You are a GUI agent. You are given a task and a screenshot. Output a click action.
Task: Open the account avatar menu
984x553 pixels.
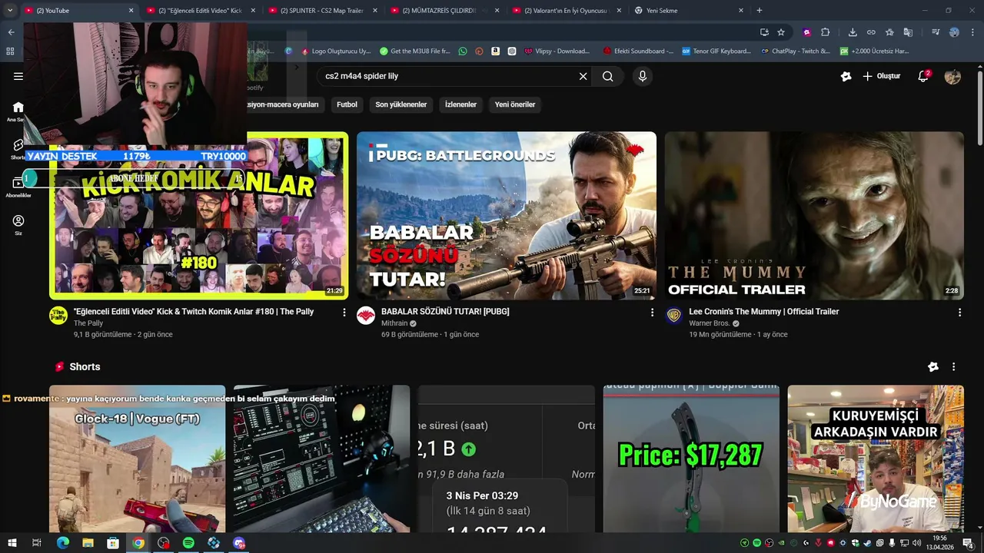pos(952,76)
